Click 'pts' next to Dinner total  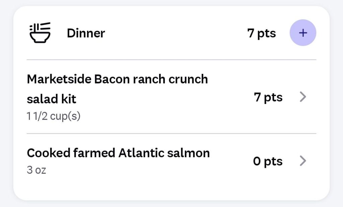(x=267, y=33)
